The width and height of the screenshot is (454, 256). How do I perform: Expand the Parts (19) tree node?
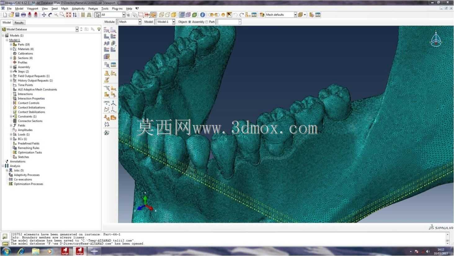point(11,44)
